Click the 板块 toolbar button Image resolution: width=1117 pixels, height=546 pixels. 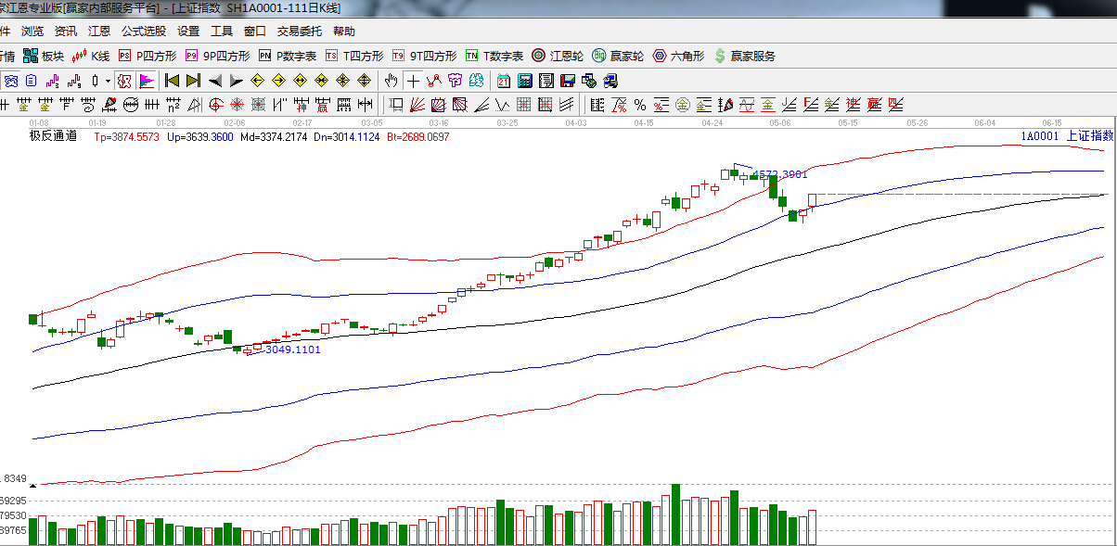(x=45, y=56)
